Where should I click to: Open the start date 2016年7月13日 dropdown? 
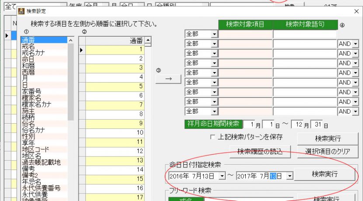[222, 176]
